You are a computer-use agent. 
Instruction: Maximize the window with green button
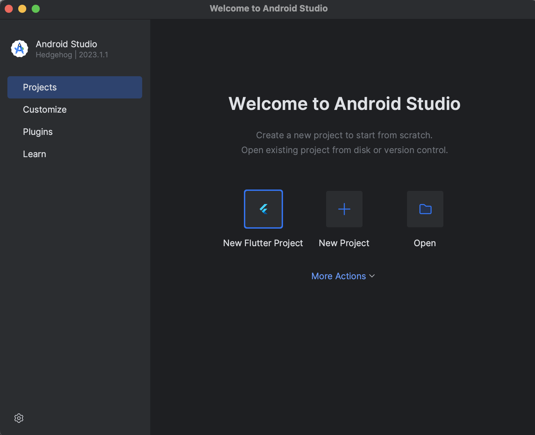point(36,9)
